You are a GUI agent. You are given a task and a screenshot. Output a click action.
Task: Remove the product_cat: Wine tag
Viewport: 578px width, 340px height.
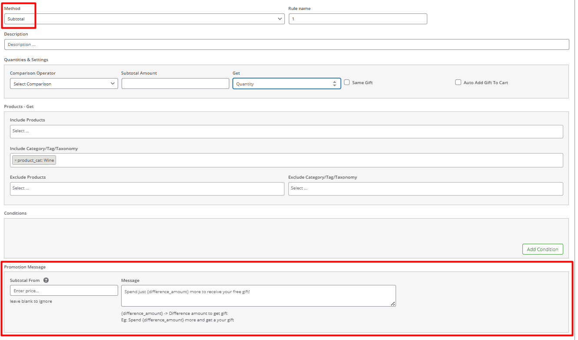point(16,160)
